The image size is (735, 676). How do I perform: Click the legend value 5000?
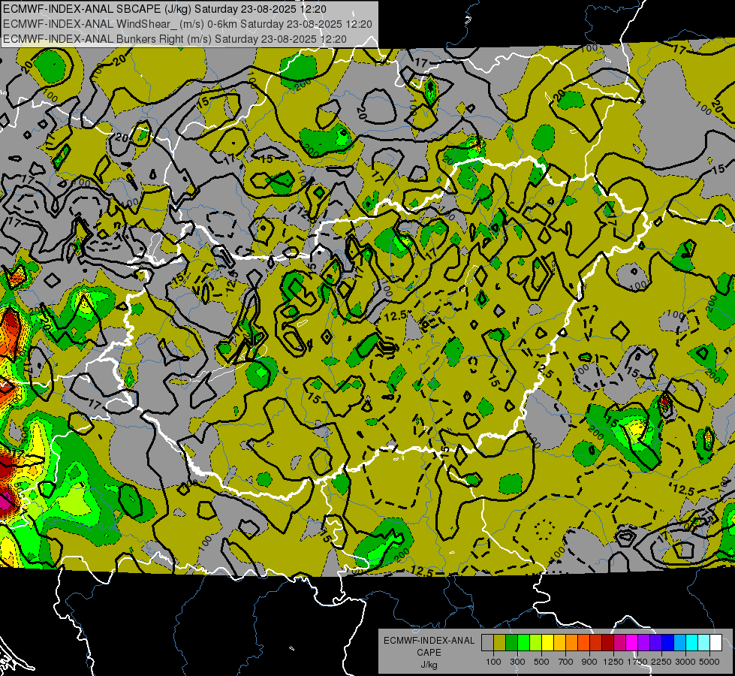click(x=709, y=662)
